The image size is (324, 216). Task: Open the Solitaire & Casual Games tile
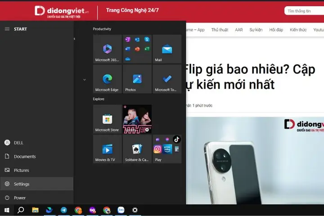click(x=137, y=149)
